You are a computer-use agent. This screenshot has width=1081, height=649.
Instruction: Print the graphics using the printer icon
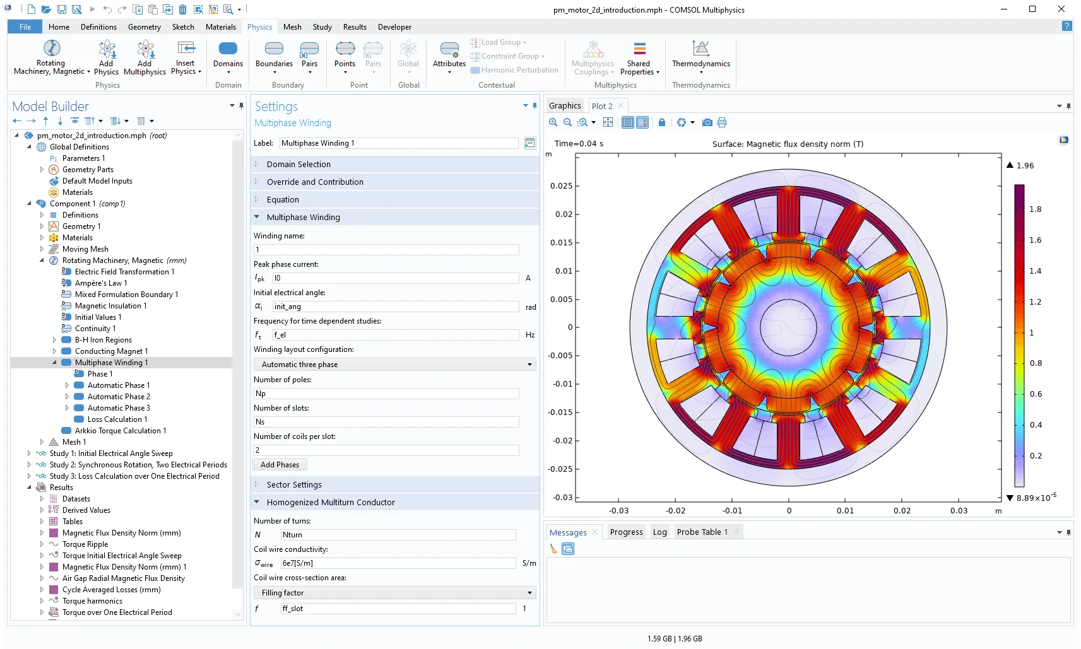(722, 122)
